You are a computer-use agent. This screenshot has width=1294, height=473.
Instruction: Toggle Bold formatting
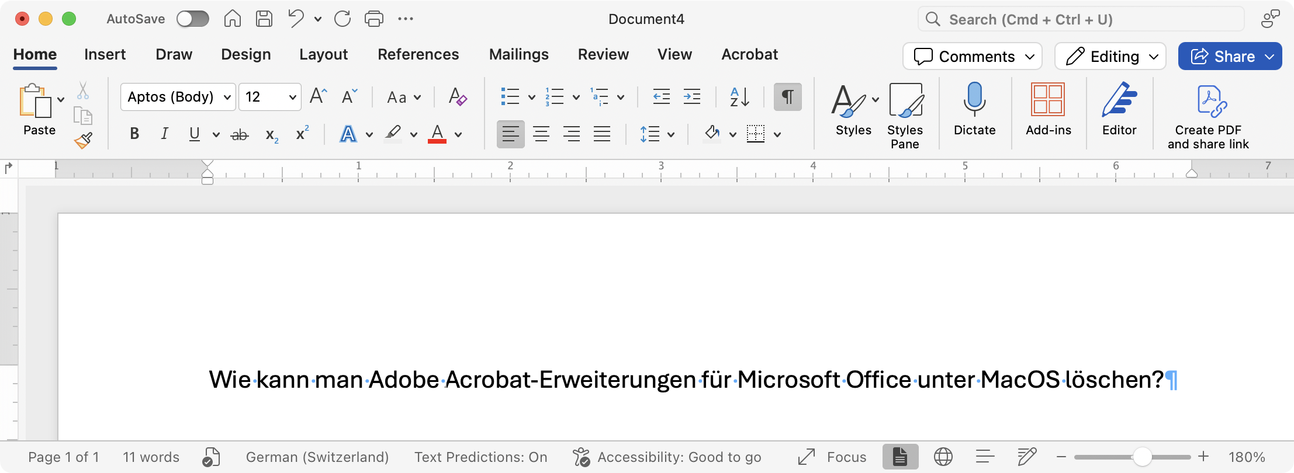tap(134, 134)
